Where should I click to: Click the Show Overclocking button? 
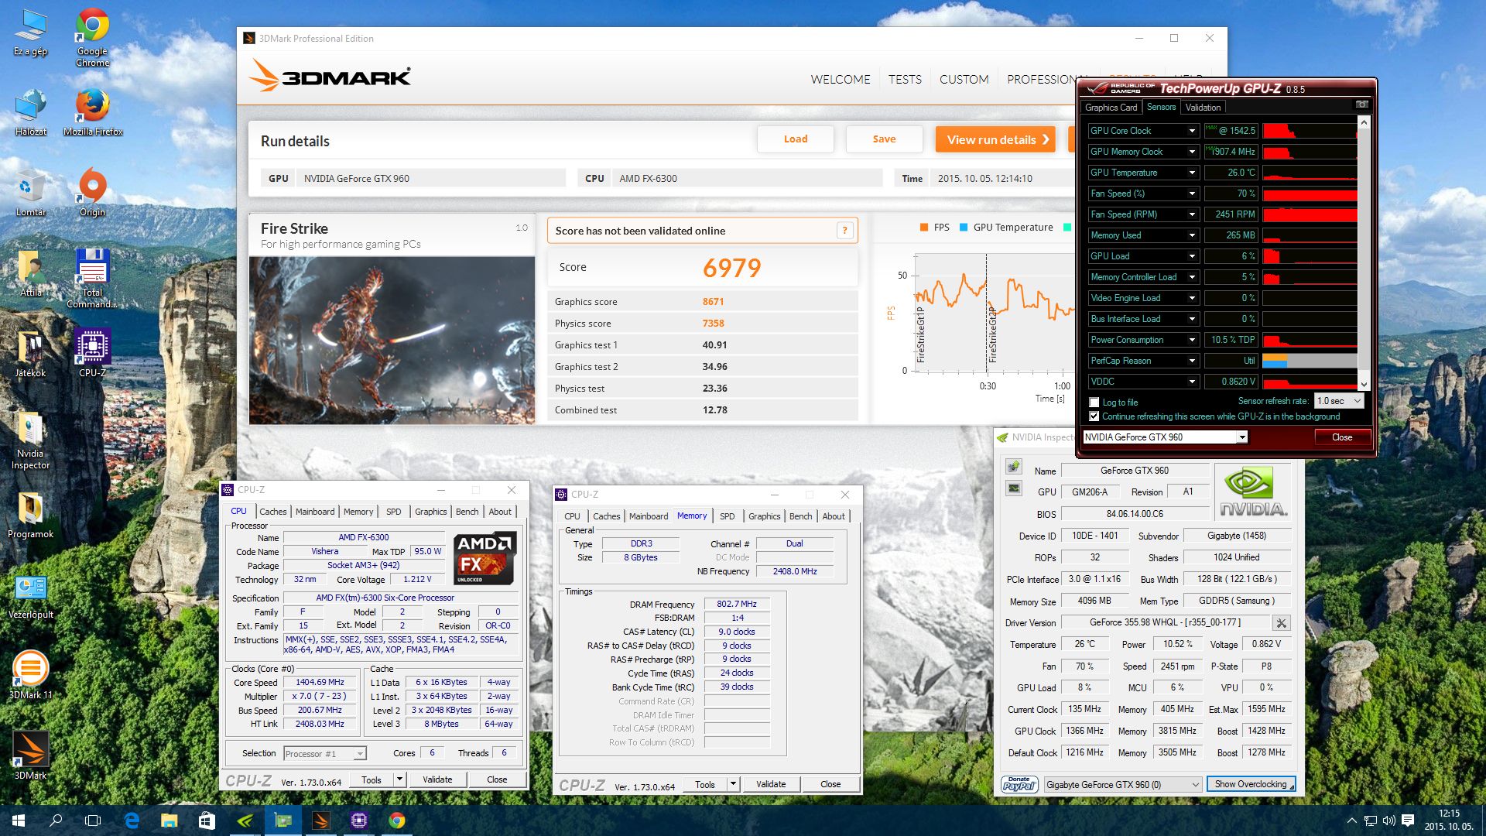click(x=1250, y=784)
